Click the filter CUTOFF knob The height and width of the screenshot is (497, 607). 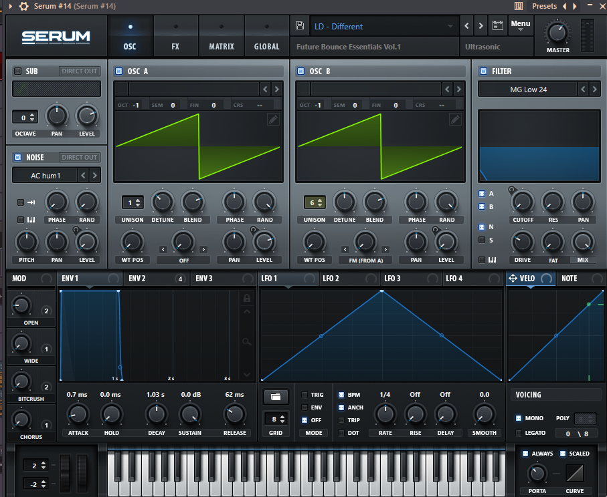(x=523, y=202)
